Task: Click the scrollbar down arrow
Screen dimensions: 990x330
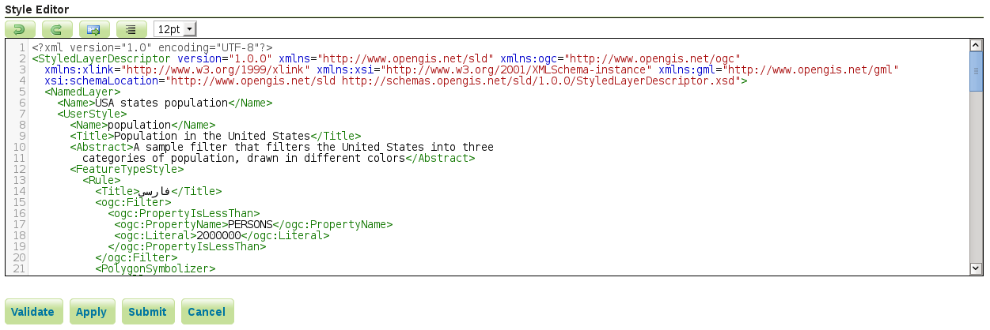Action: click(x=976, y=269)
